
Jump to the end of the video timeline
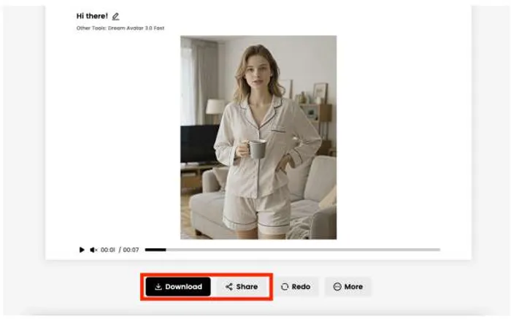[x=439, y=250]
